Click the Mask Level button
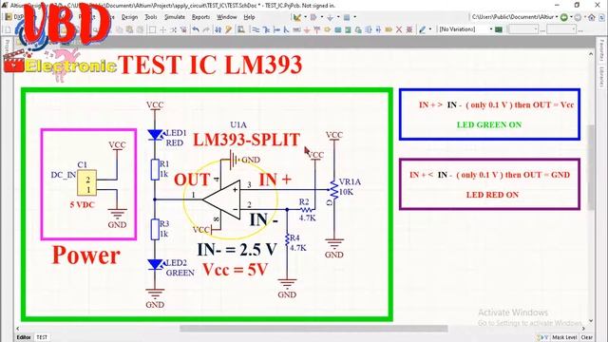This screenshot has height=342, width=608. pos(564,337)
